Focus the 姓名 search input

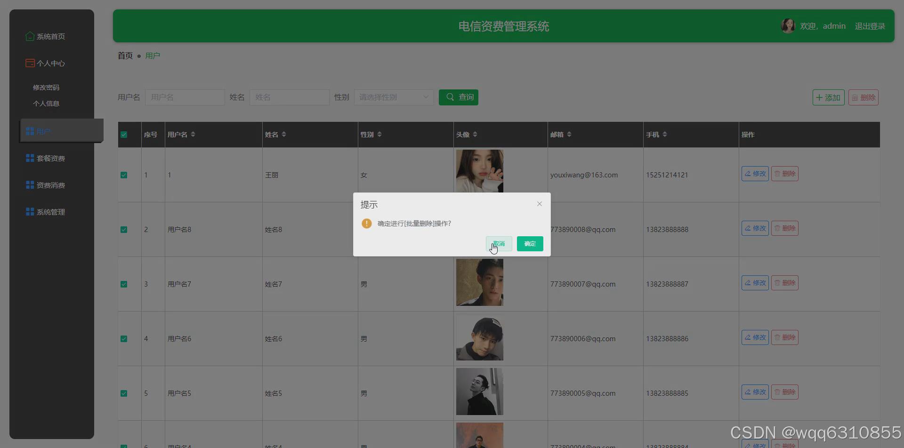pyautogui.click(x=289, y=97)
